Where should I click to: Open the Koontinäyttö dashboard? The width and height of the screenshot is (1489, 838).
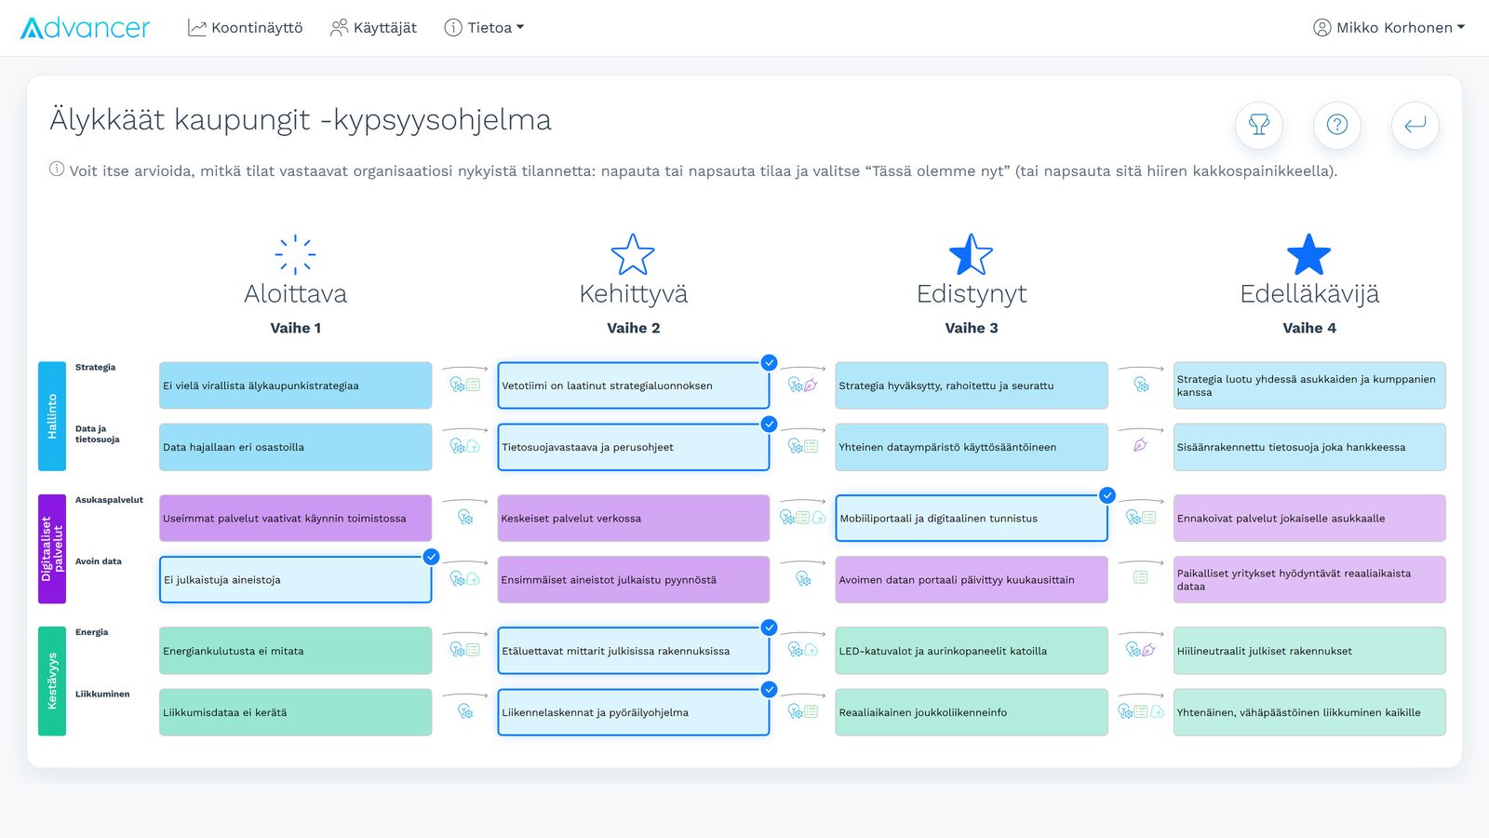[x=245, y=28]
